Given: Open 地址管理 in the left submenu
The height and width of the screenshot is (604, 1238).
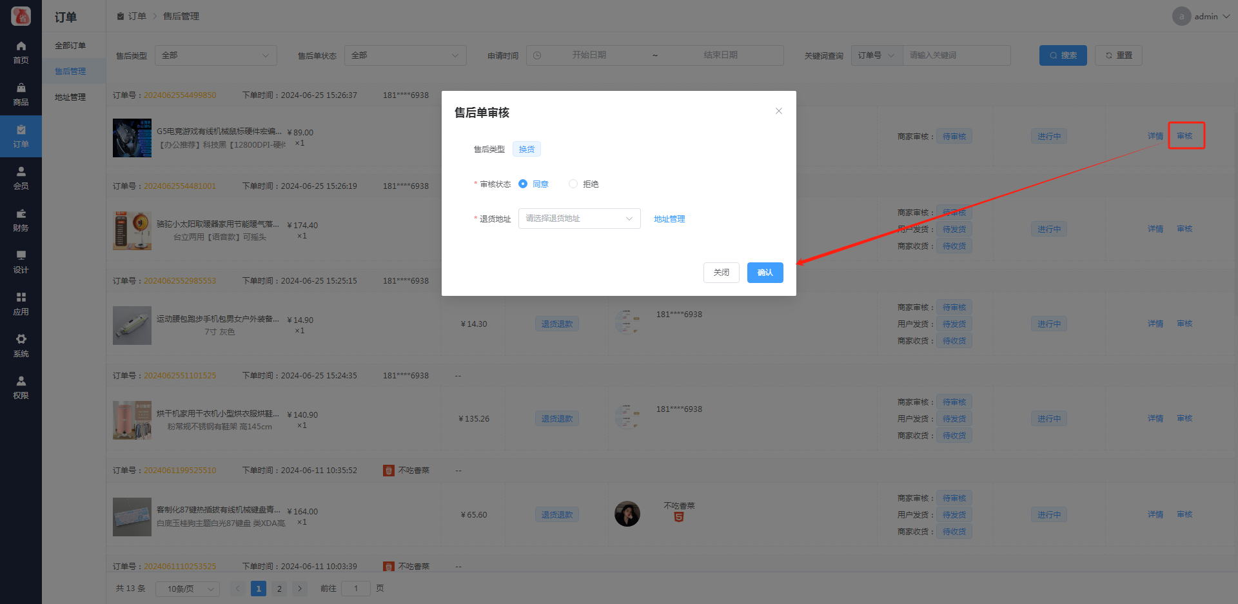Looking at the screenshot, I should click(x=70, y=97).
